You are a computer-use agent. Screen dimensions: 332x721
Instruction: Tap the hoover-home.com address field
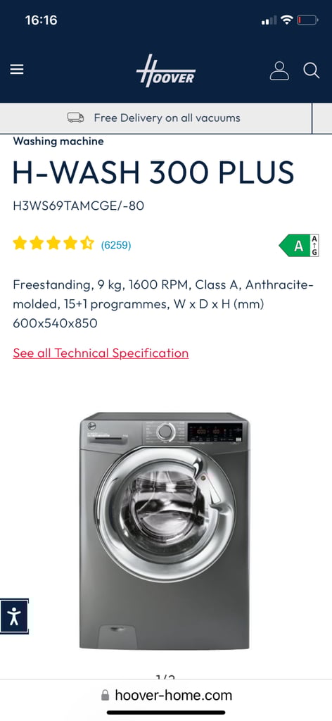[x=166, y=695]
